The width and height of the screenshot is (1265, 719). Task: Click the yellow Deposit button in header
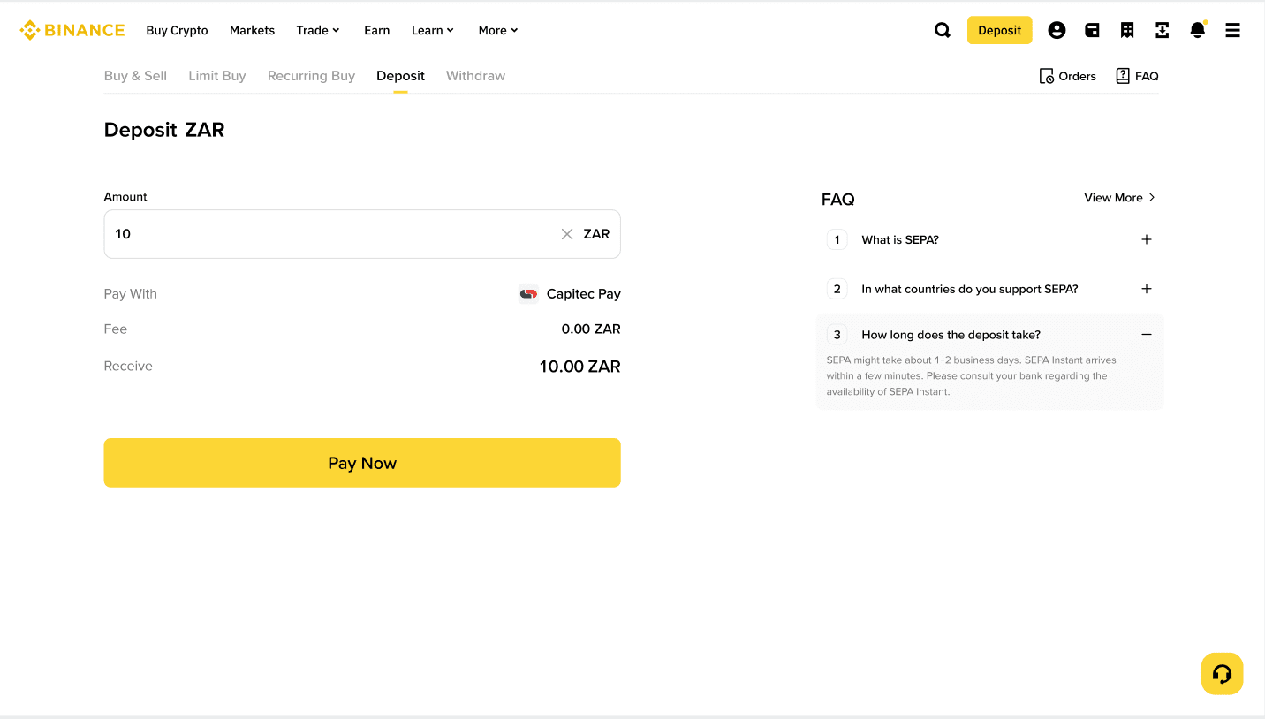(x=999, y=30)
